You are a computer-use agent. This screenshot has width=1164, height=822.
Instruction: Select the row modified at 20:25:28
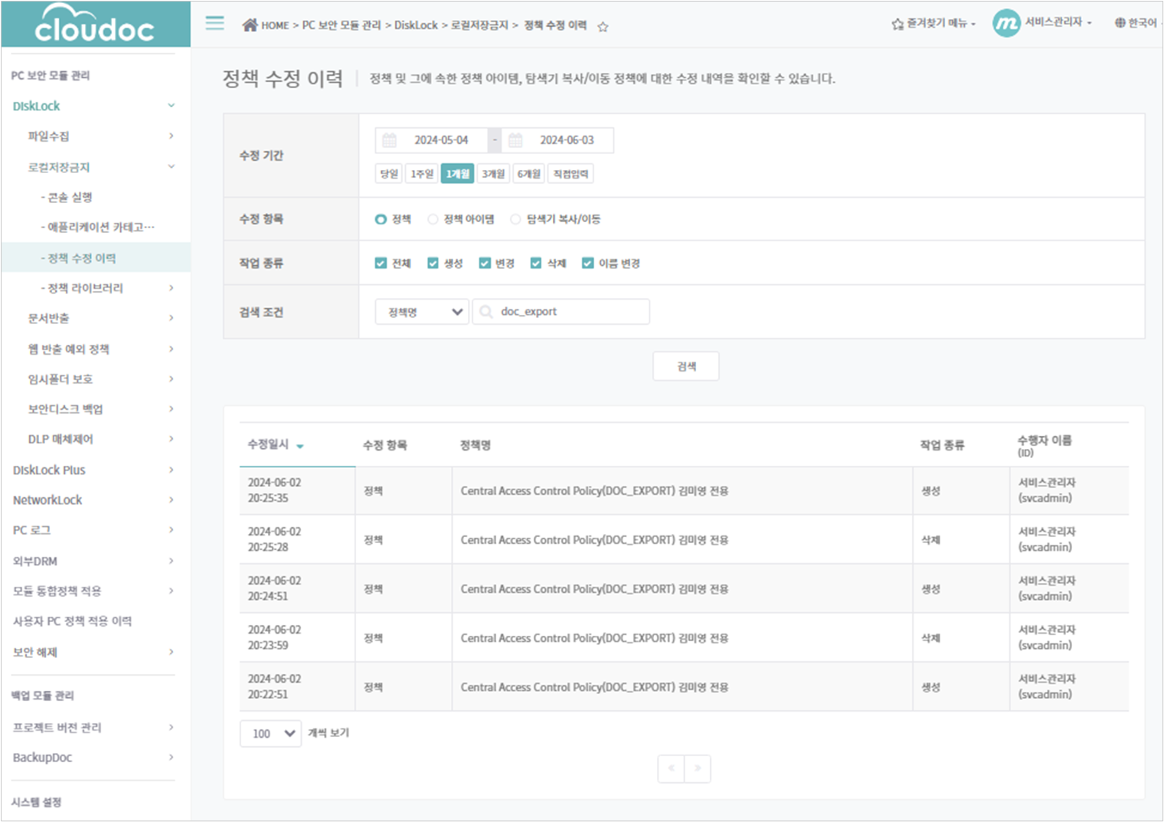(x=684, y=539)
